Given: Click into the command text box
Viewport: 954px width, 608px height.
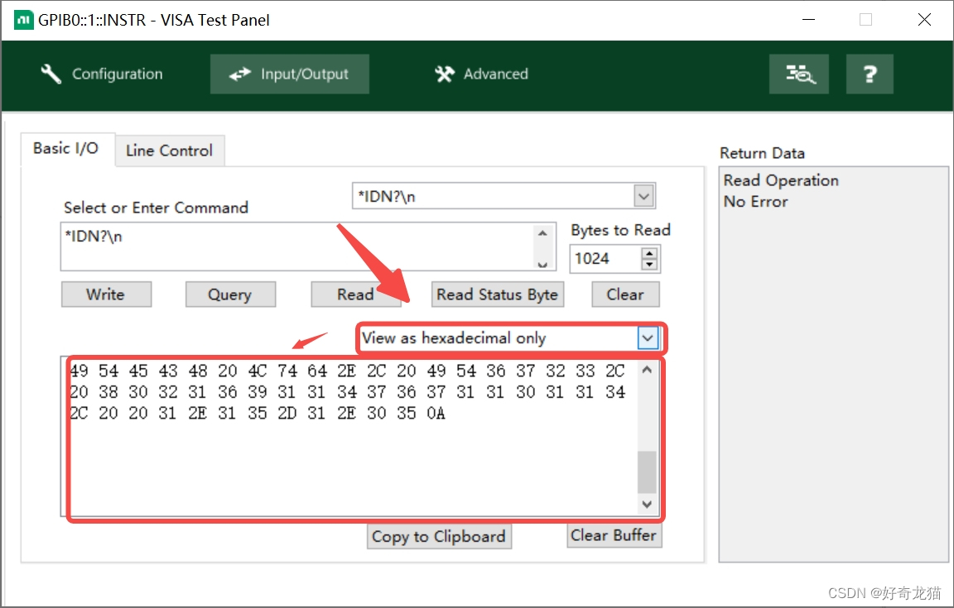Looking at the screenshot, I should click(x=298, y=247).
